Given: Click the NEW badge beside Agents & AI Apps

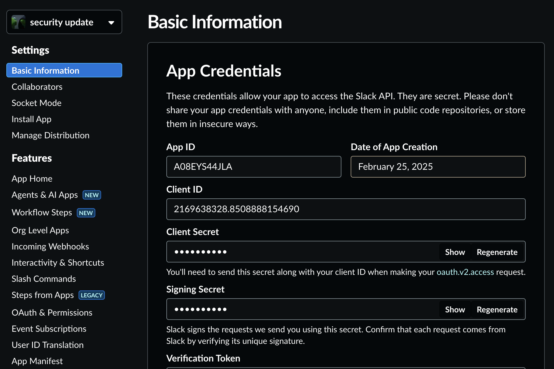Looking at the screenshot, I should tap(92, 195).
